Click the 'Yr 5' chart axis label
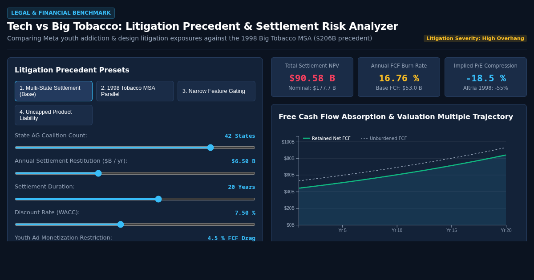The height and width of the screenshot is (280, 534). pos(342,230)
